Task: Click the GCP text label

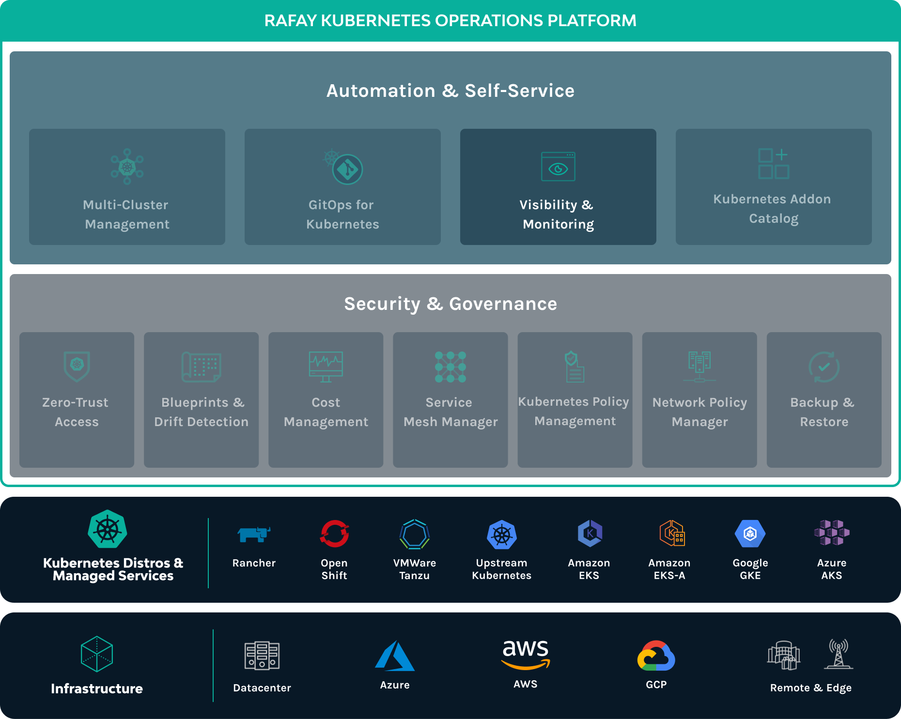Action: pos(656,685)
